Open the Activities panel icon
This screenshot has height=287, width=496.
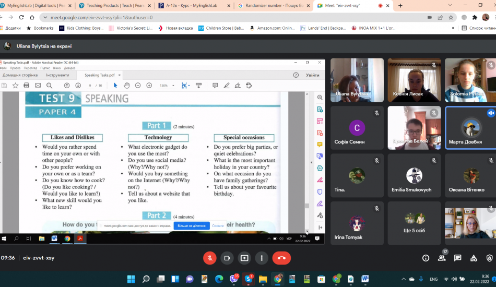[474, 258]
